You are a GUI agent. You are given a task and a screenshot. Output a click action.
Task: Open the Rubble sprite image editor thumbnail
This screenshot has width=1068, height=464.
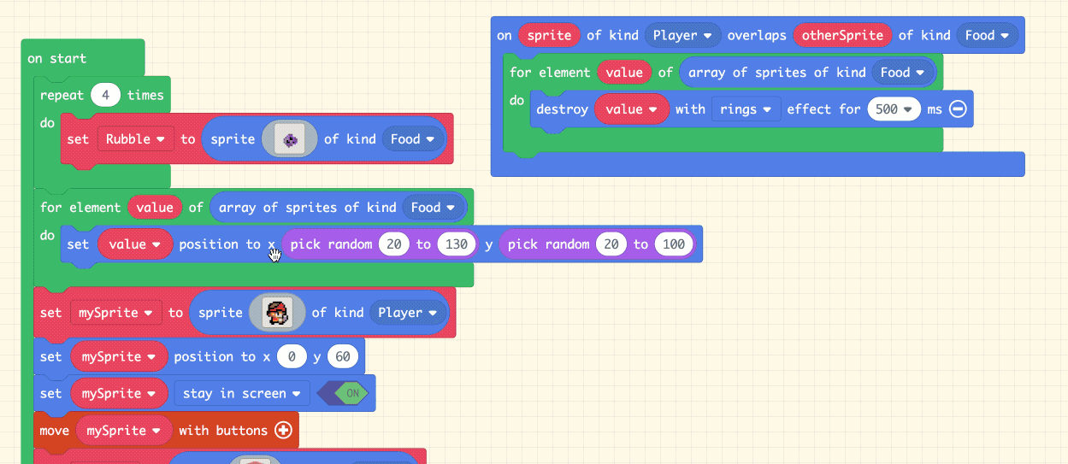(x=290, y=138)
